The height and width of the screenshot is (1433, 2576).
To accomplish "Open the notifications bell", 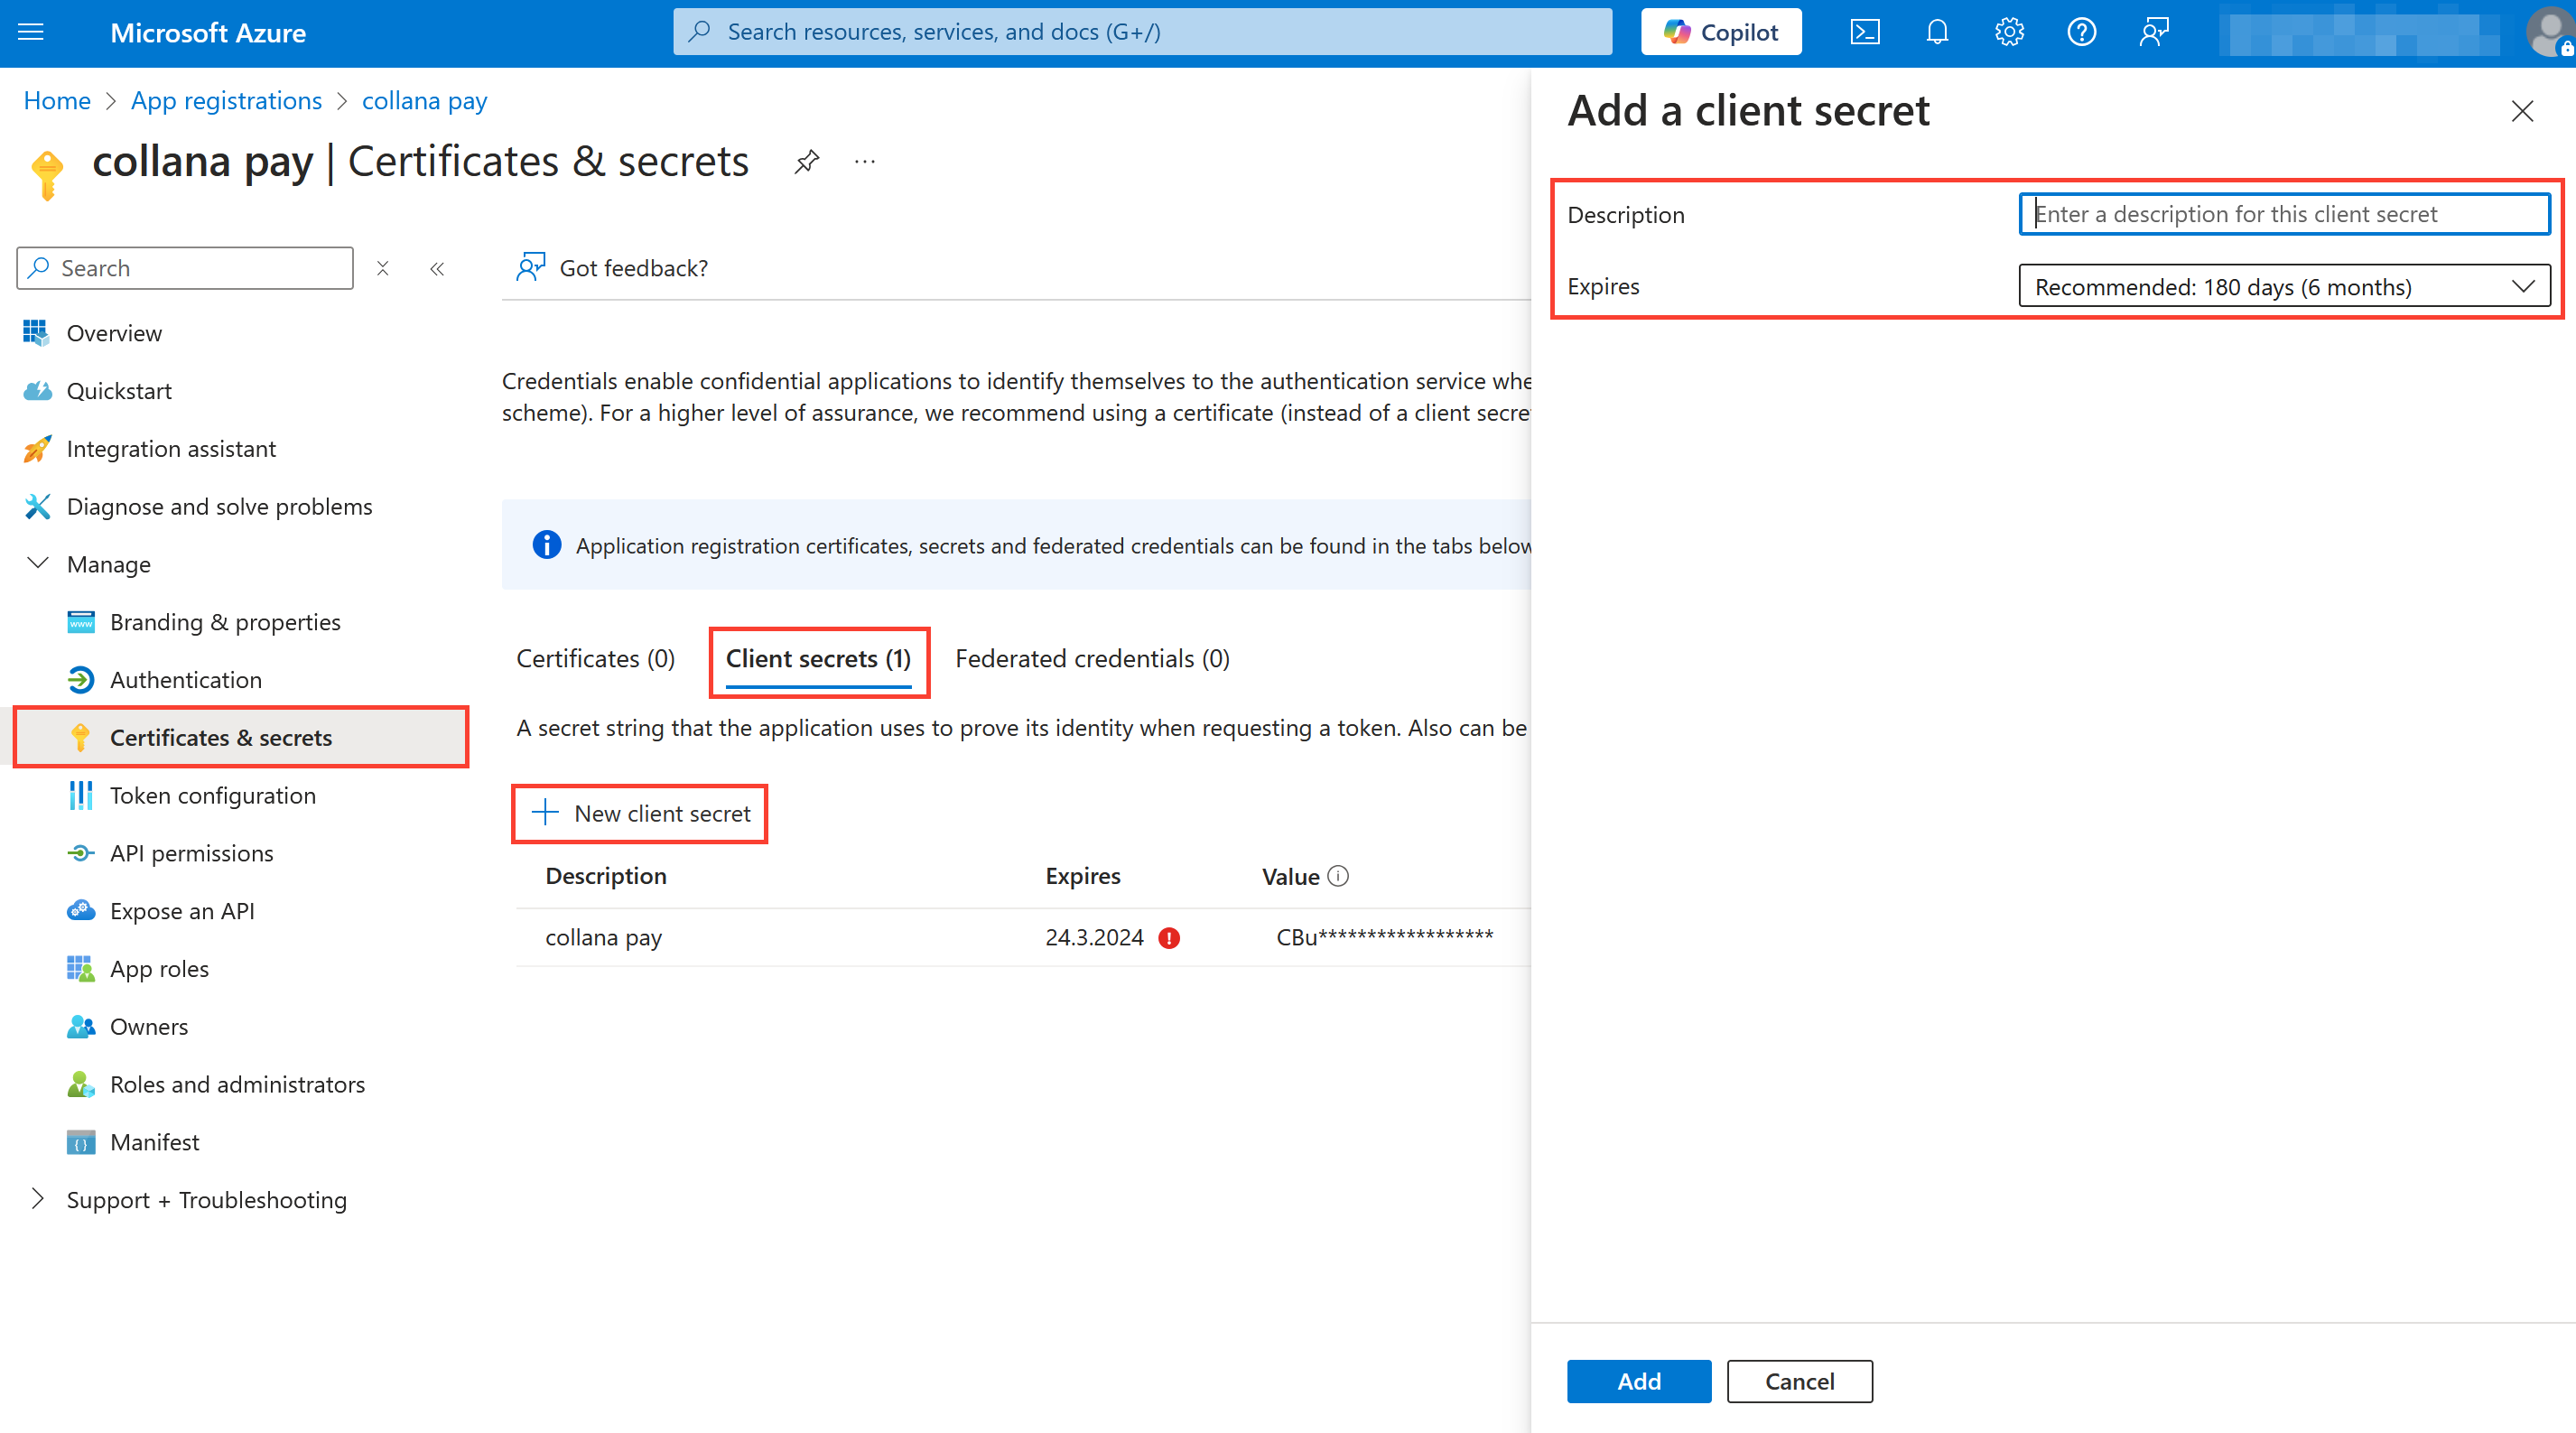I will (1937, 32).
